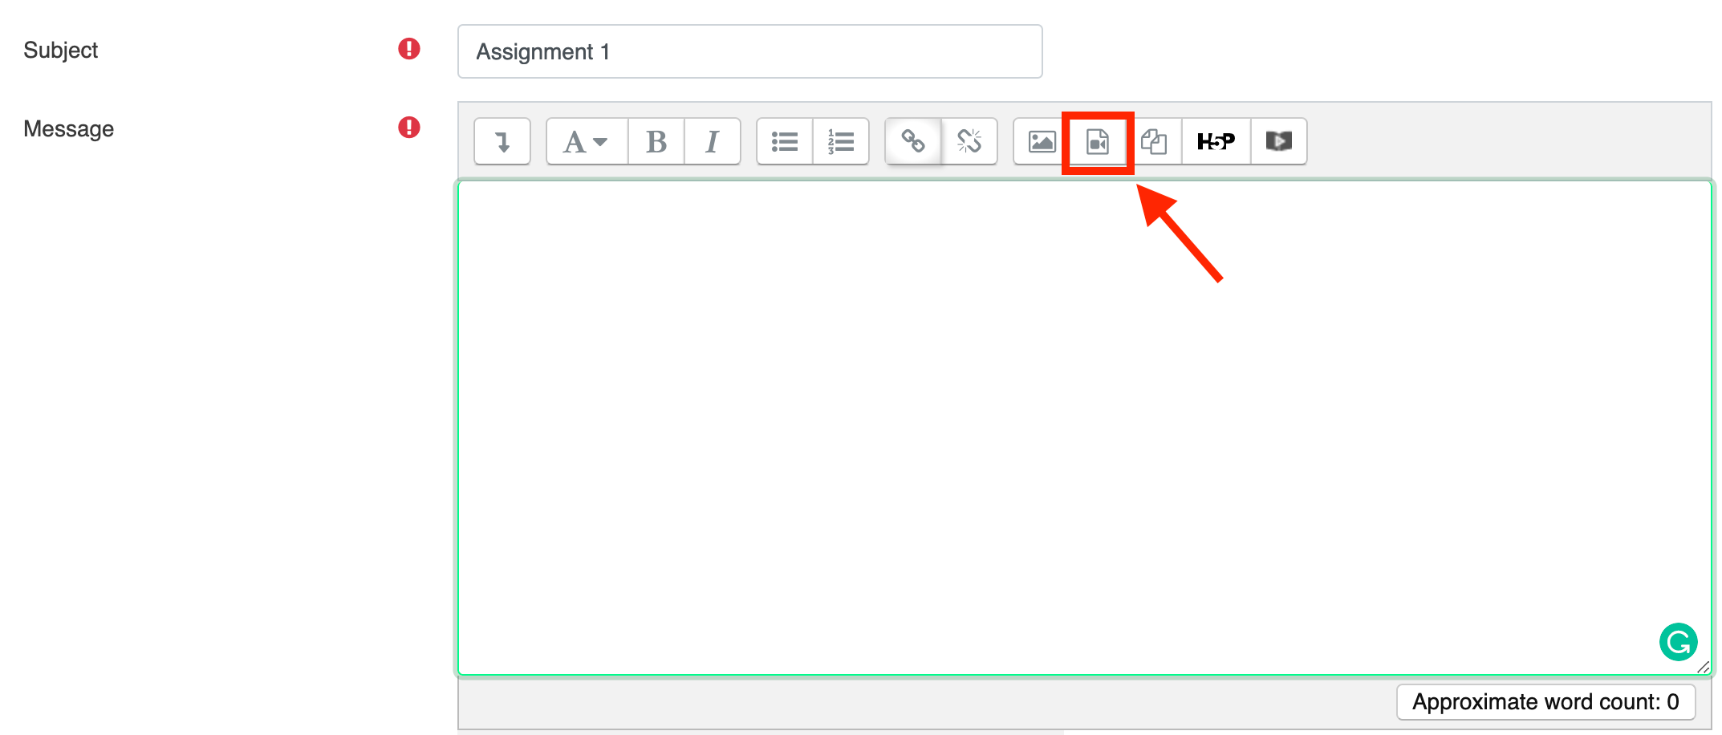
Task: Click the H5P insert button
Action: pyautogui.click(x=1216, y=142)
